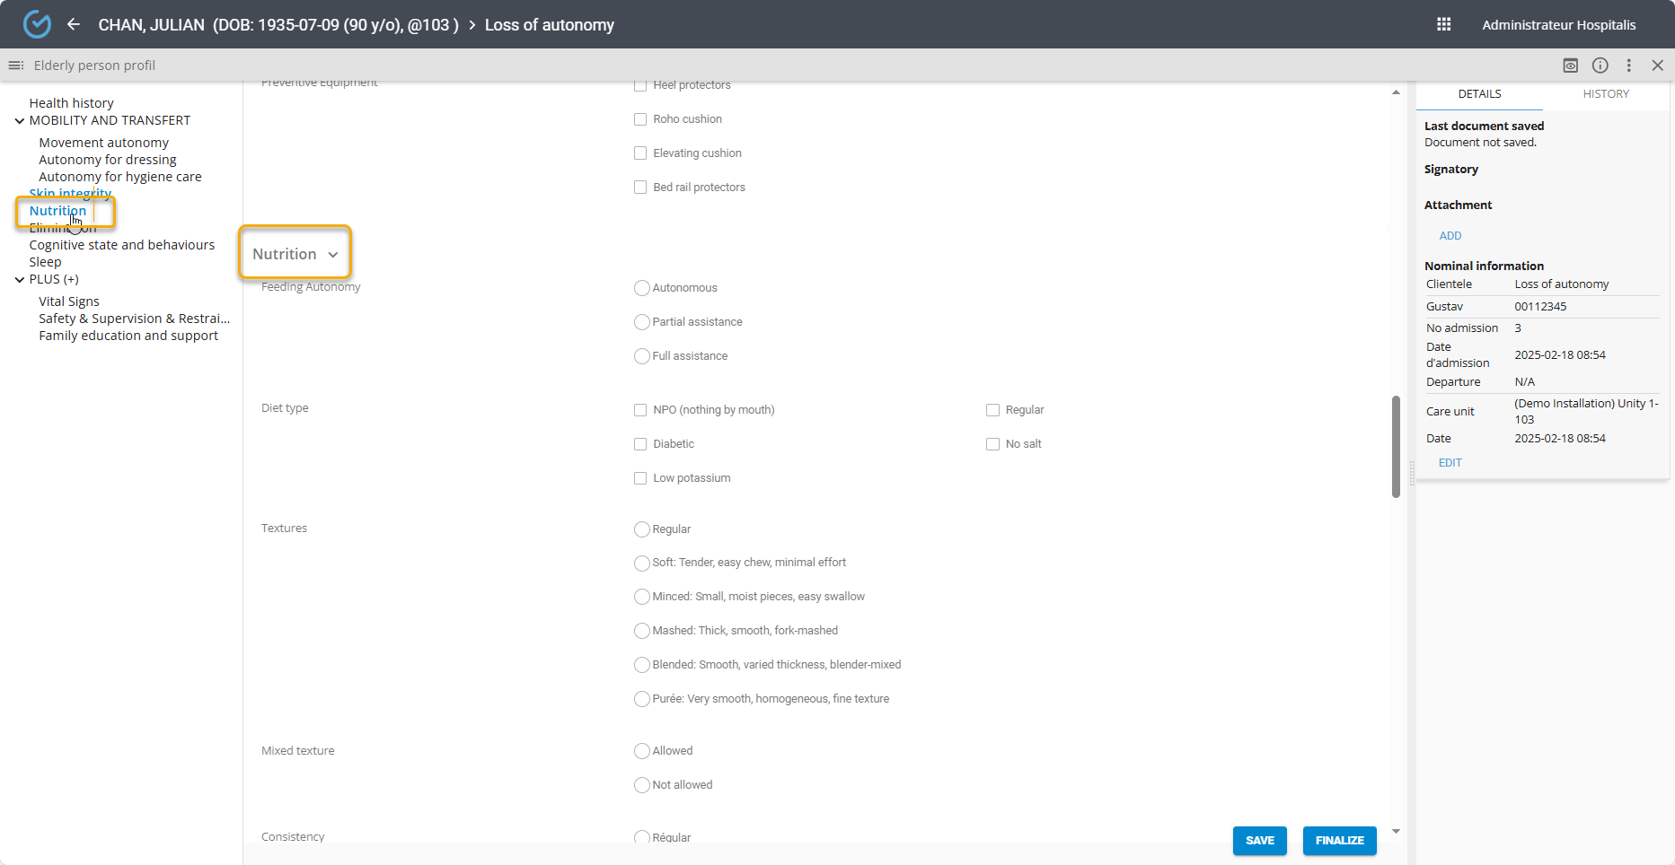
Task: Switch to the HISTORY tab
Action: (x=1605, y=94)
